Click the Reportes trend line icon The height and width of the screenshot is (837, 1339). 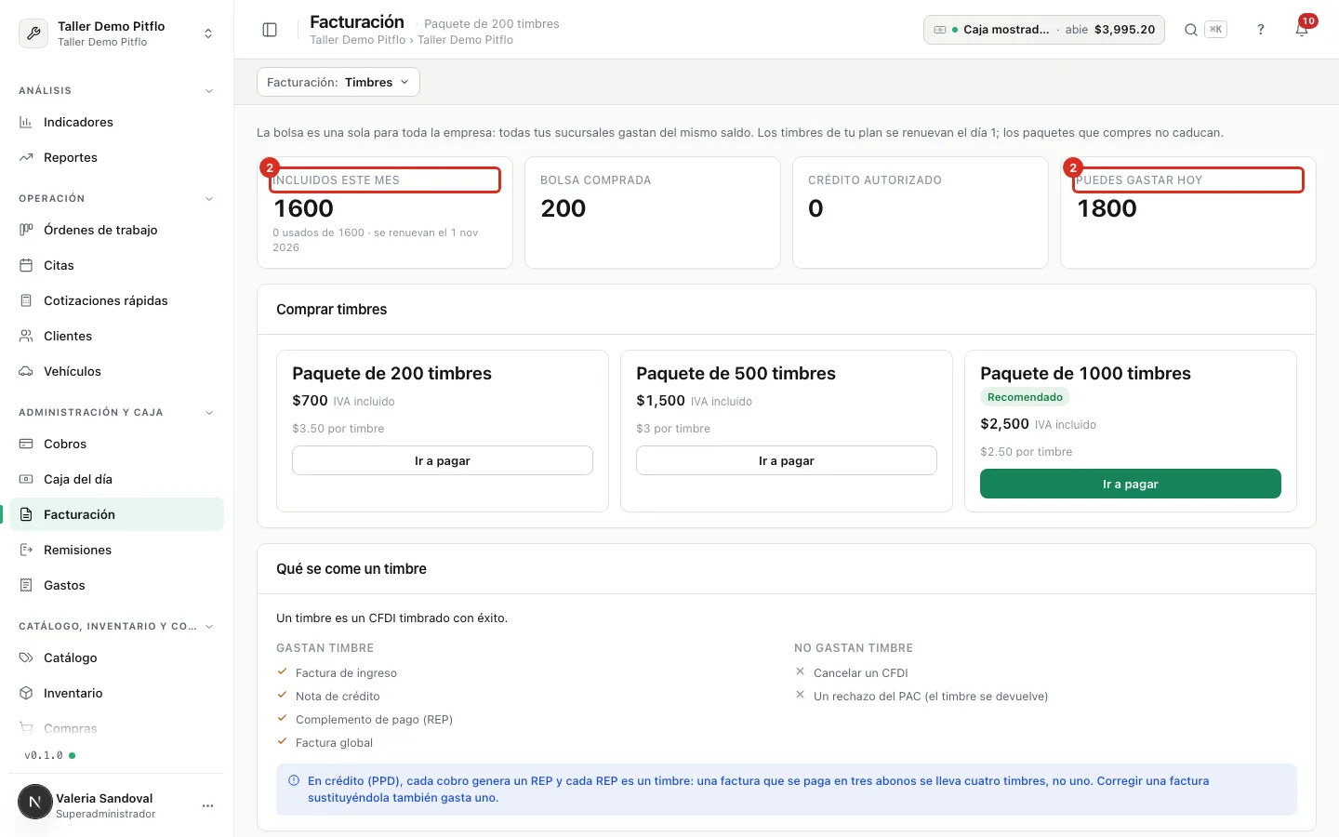[x=26, y=157]
